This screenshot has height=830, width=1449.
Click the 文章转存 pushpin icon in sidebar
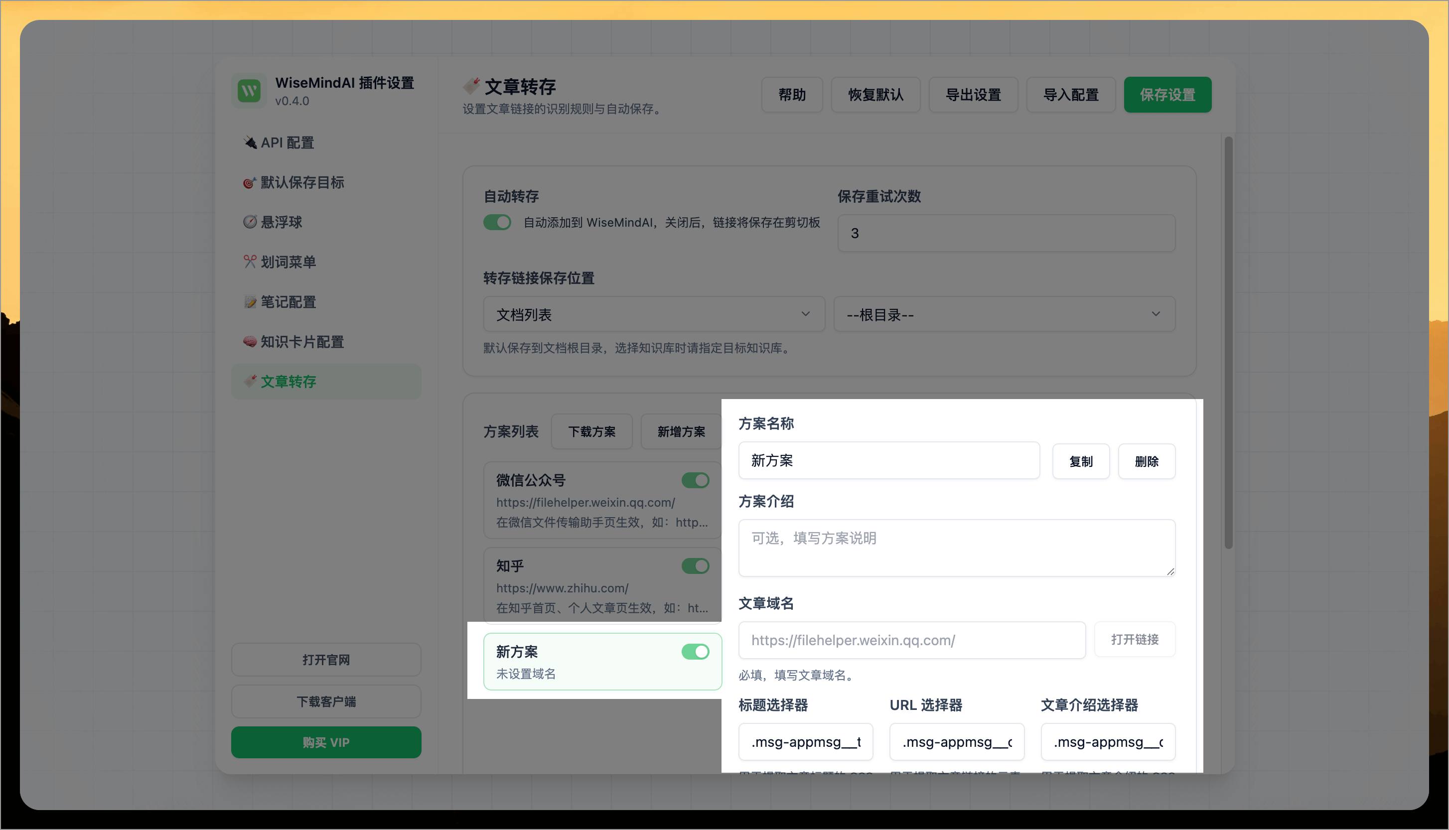(250, 381)
